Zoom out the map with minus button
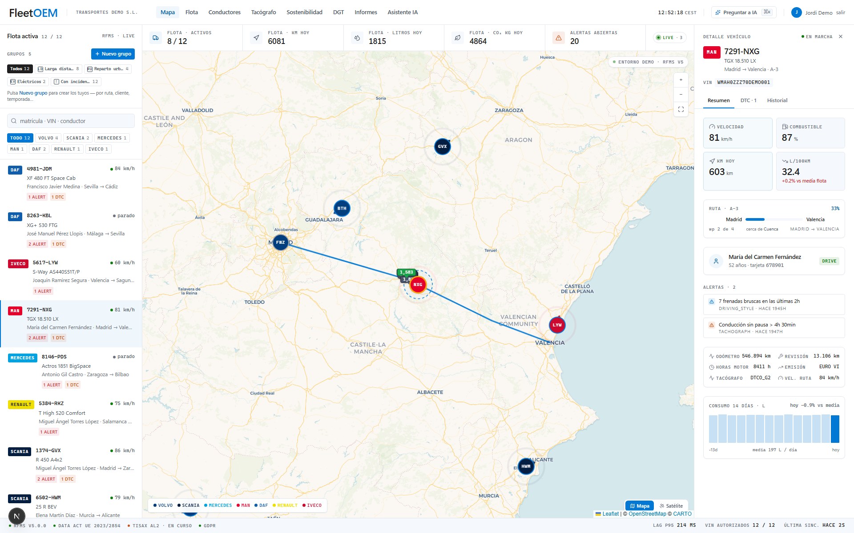This screenshot has height=533, width=854. point(681,95)
